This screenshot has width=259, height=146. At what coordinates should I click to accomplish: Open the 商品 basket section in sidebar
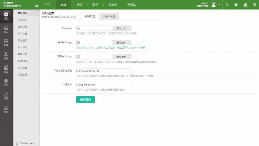[x=6, y=29]
